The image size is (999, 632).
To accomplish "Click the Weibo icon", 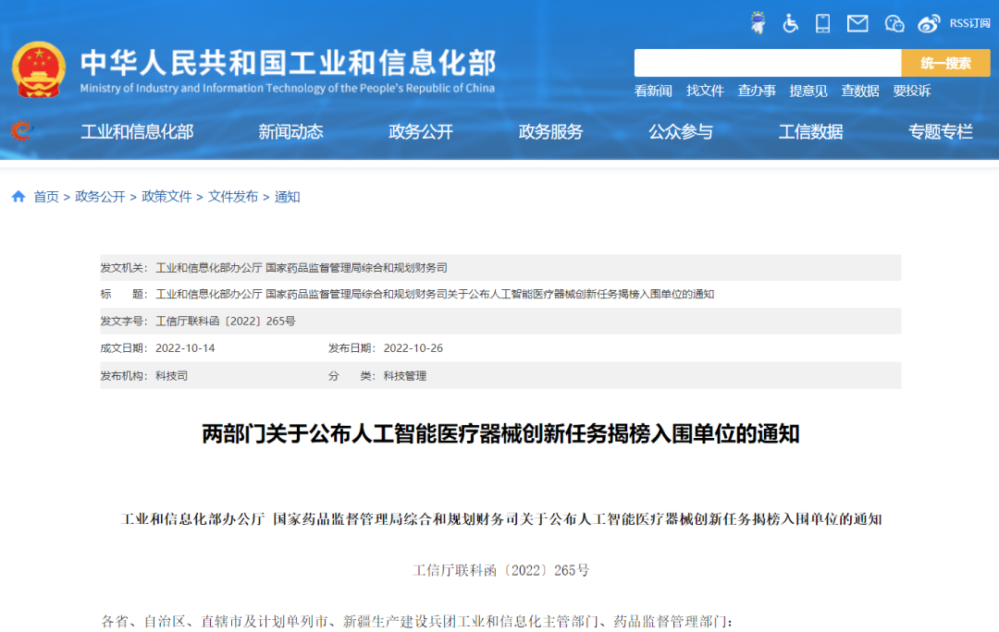I will pos(929,23).
